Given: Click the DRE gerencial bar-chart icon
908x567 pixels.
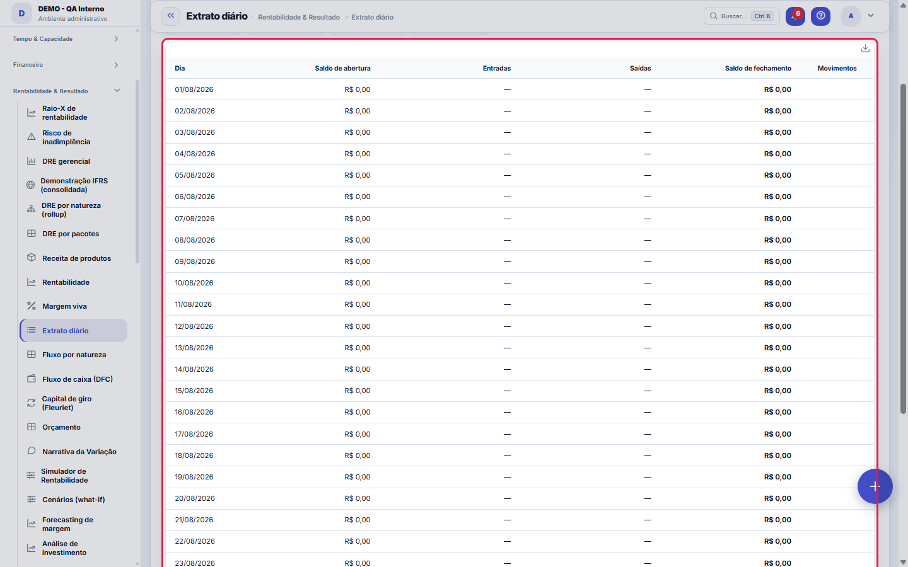Looking at the screenshot, I should coord(32,161).
